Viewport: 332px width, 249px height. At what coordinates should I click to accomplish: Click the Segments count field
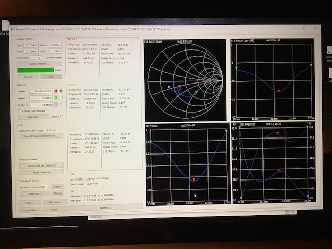pos(35,58)
